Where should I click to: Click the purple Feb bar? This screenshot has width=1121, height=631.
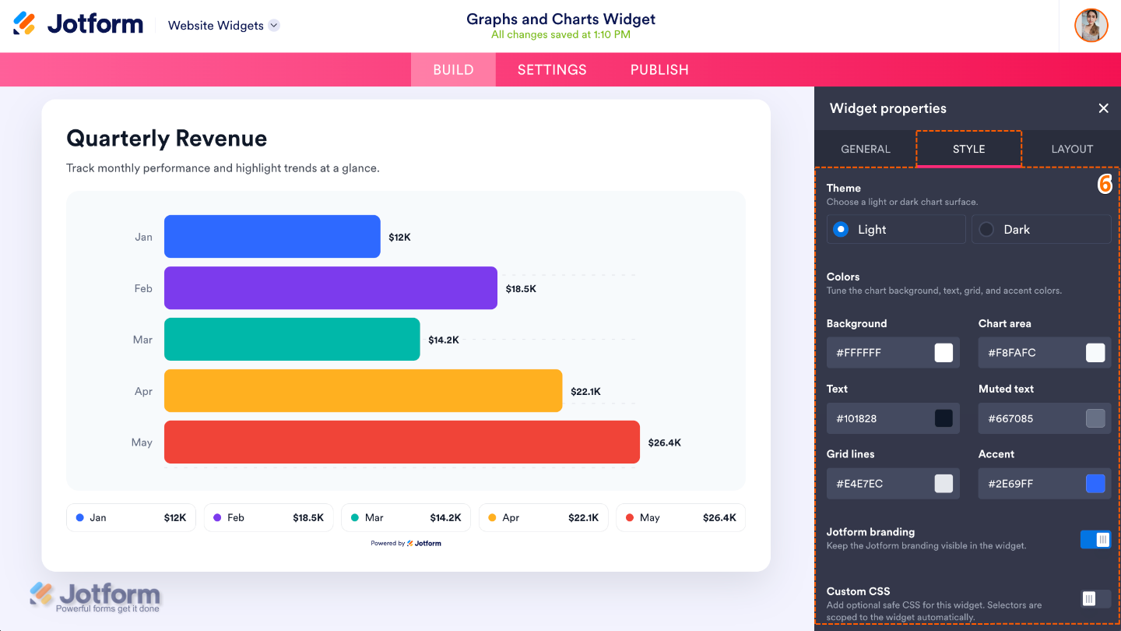coord(331,288)
